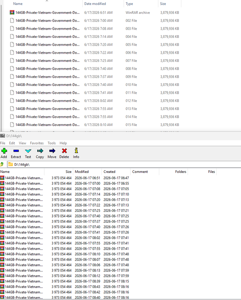
Task: Click the '014 File' type cell
Action: point(131,117)
